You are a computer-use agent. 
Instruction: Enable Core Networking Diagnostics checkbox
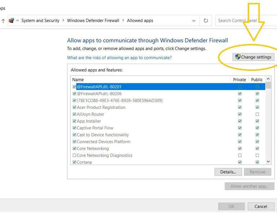point(74,155)
